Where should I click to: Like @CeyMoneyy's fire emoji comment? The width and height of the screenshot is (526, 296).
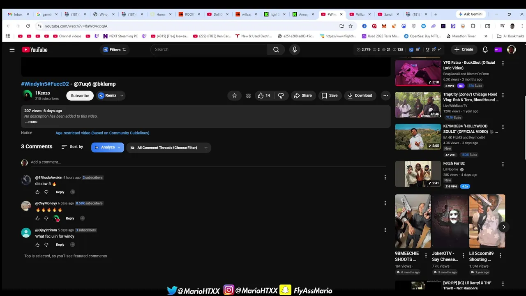coord(37,218)
